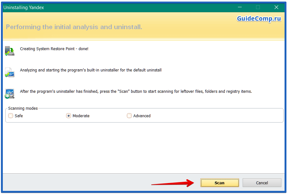Click the Scan button
This screenshot has height=194, width=288.
pos(219,183)
